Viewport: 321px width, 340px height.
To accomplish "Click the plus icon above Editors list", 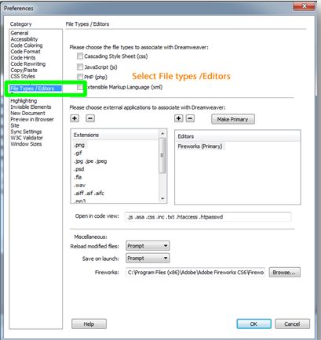I will 179,118.
